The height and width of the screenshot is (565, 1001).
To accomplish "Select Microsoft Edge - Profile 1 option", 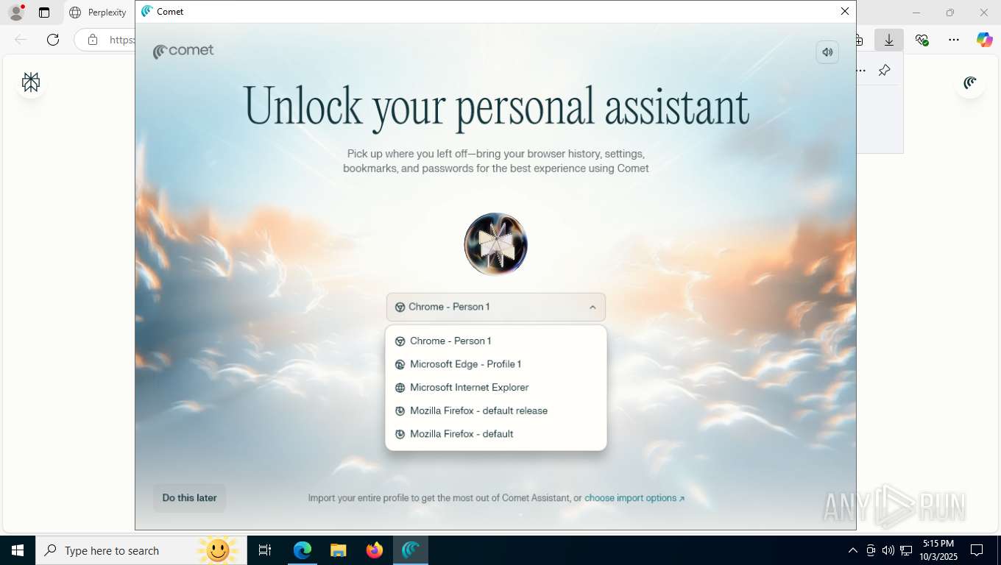I will tap(495, 364).
